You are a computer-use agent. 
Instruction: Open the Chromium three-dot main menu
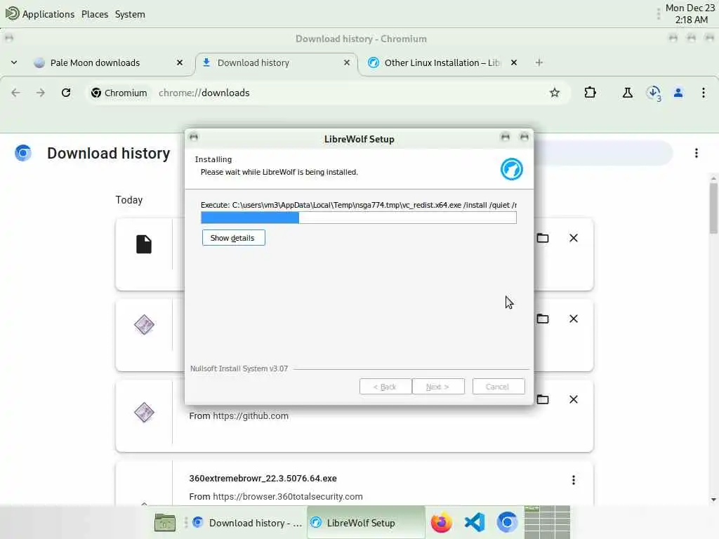click(x=703, y=93)
